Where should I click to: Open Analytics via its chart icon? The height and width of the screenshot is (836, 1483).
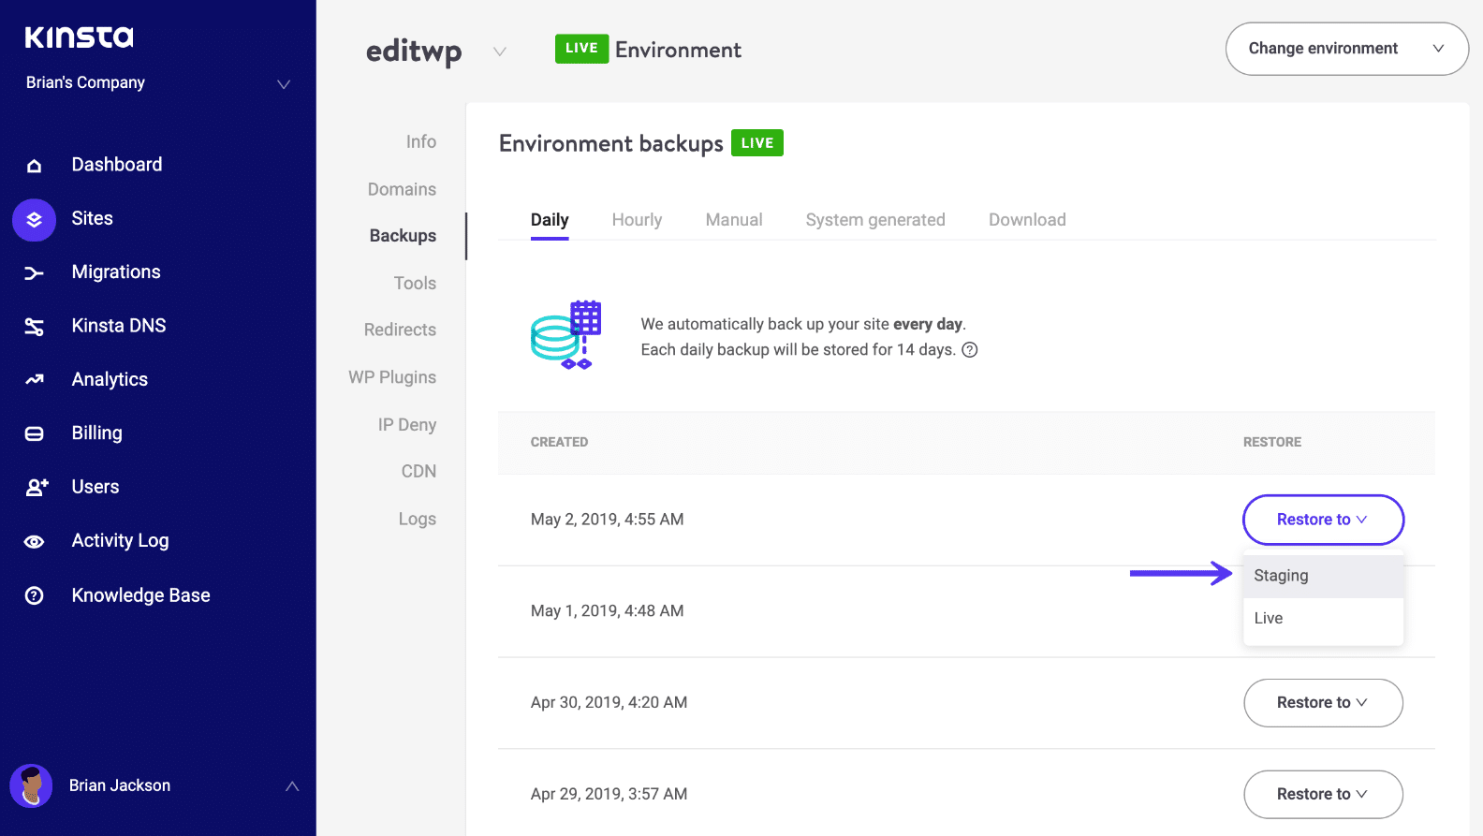point(35,380)
